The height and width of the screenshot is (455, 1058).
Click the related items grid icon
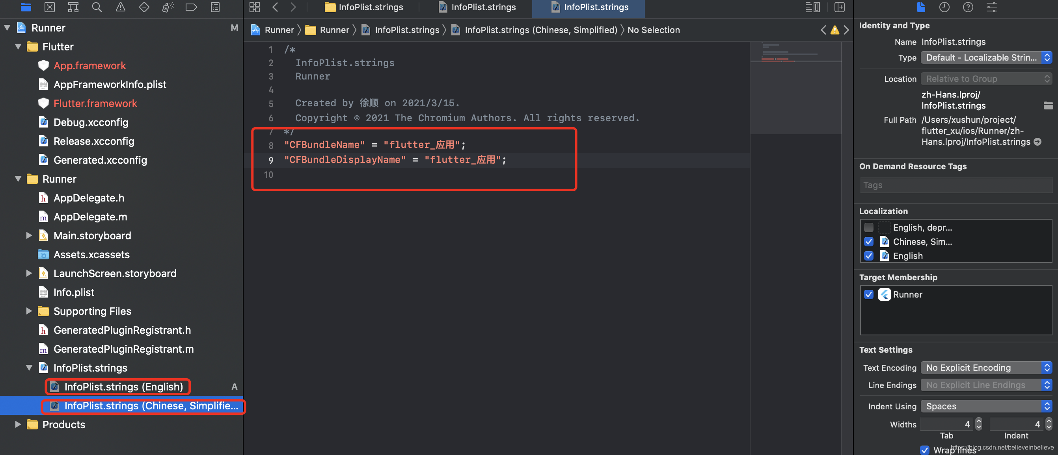[255, 7]
